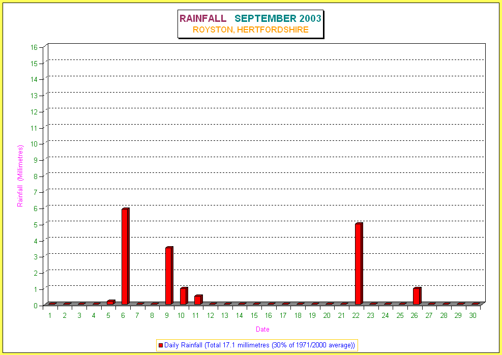The image size is (502, 355).
Task: Click date label 4 on x-axis
Action: 94,316
